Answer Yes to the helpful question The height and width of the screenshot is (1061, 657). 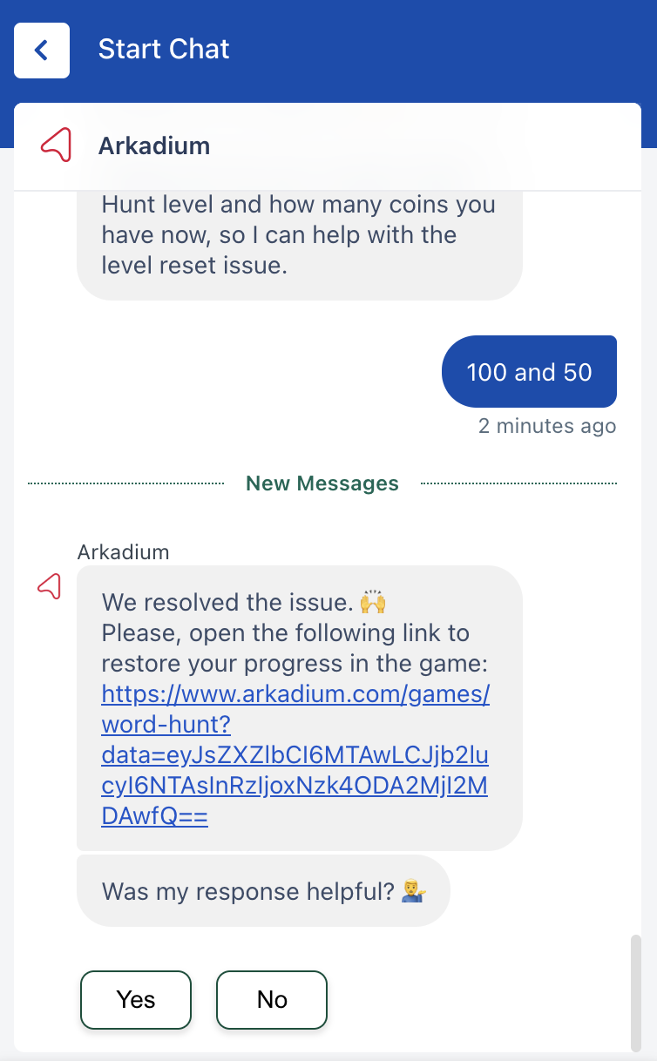[136, 1000]
